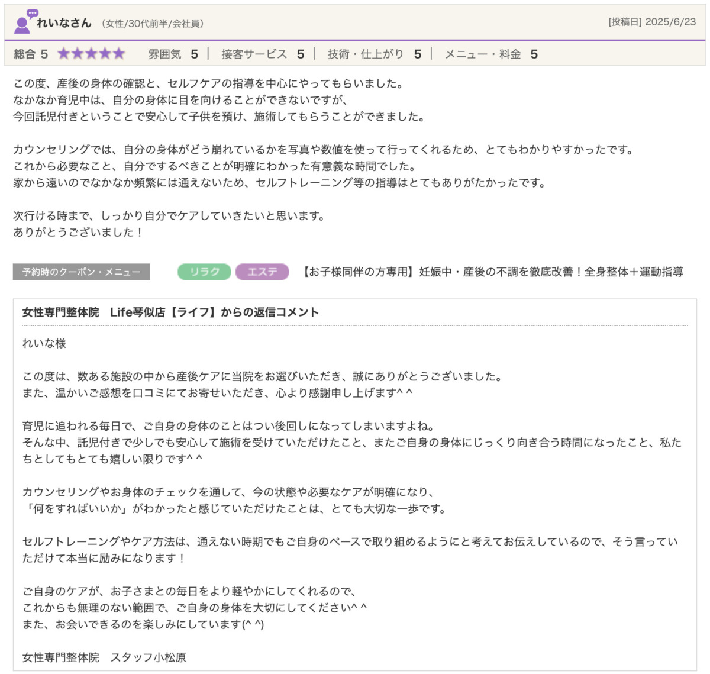Click the れいな様 greeting in the reply
This screenshot has width=710, height=674.
(44, 343)
